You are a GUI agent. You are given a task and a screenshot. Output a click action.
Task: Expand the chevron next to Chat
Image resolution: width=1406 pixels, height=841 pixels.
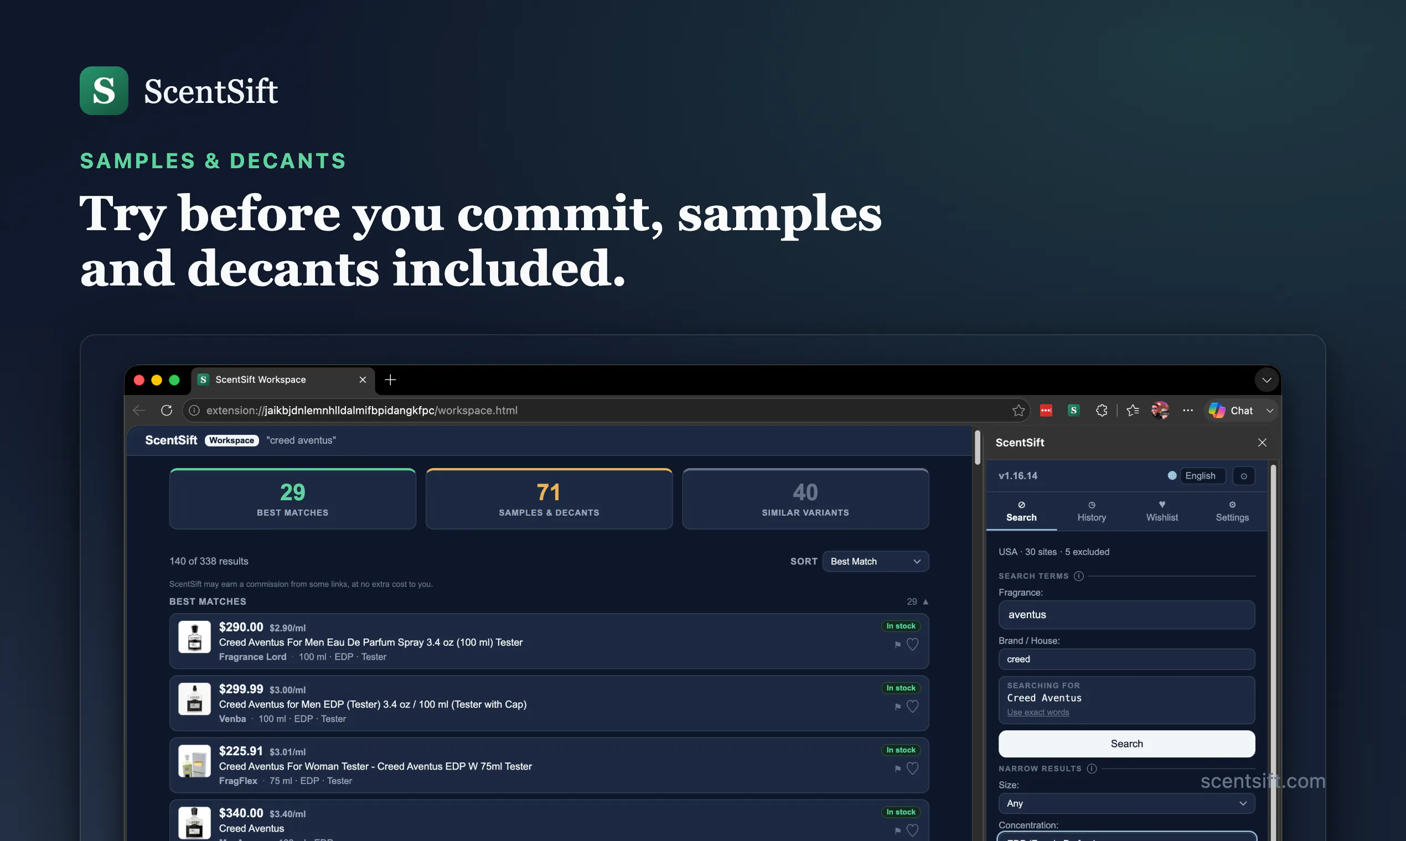coord(1270,411)
